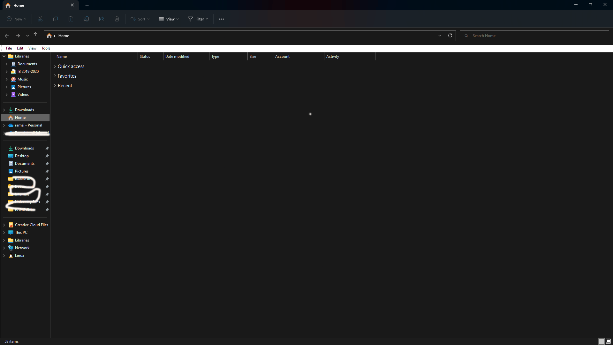Image resolution: width=613 pixels, height=345 pixels.
Task: Click the Cut scissors icon
Action: (x=40, y=19)
